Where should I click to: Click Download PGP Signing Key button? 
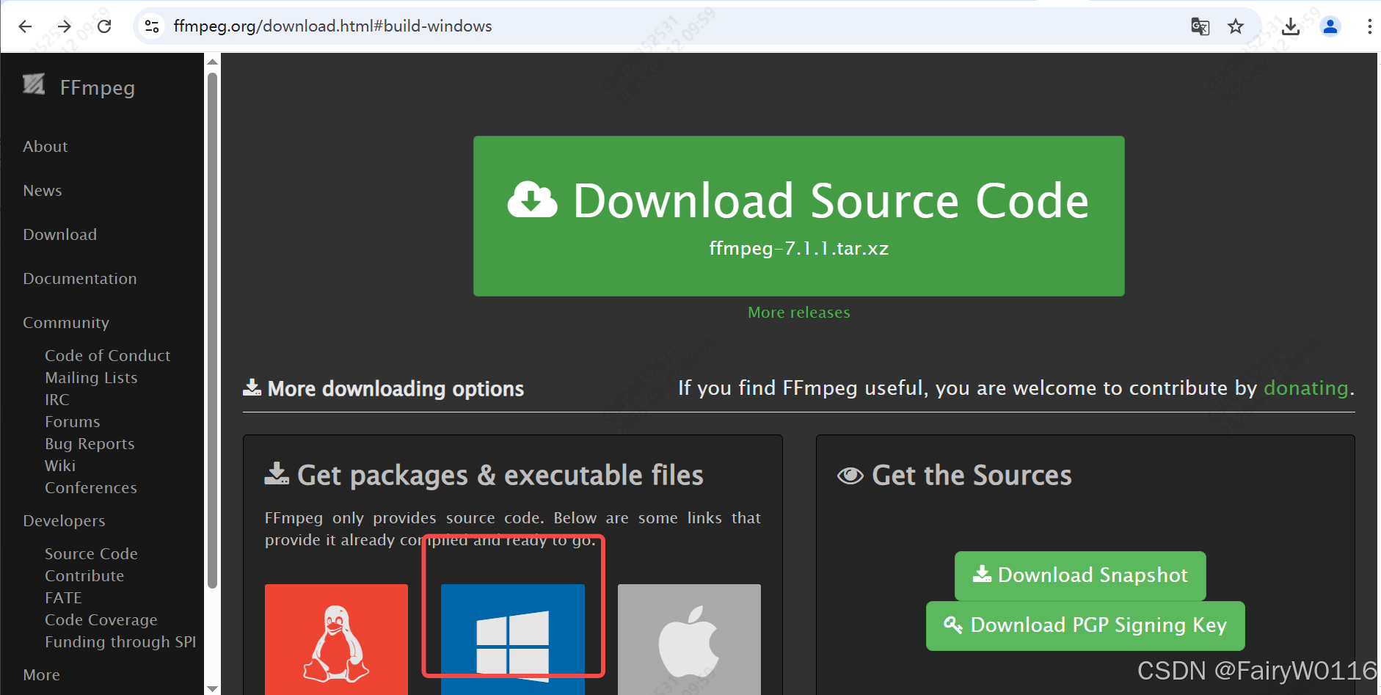1085,625
